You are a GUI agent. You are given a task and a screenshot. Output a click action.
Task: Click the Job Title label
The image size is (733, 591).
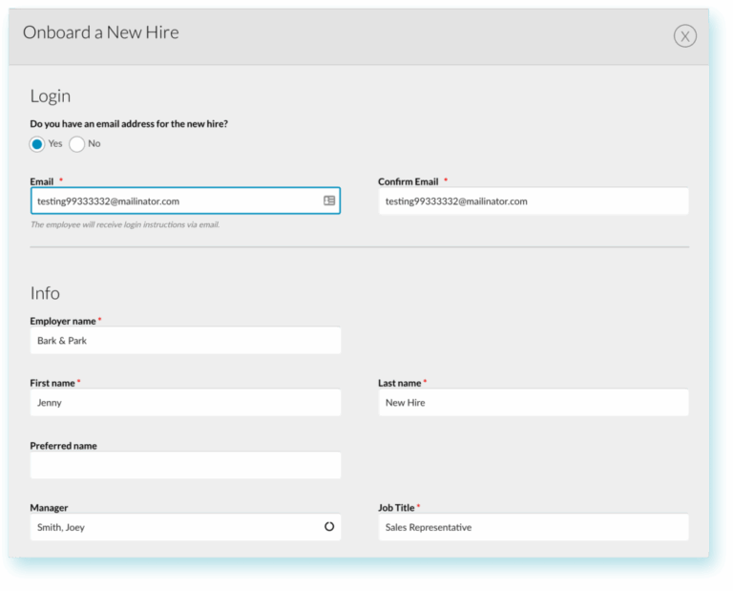396,508
